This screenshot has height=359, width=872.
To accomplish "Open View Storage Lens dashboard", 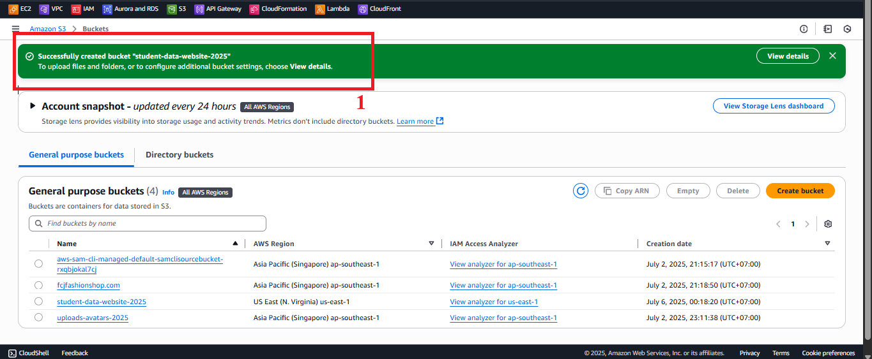I will tap(774, 106).
